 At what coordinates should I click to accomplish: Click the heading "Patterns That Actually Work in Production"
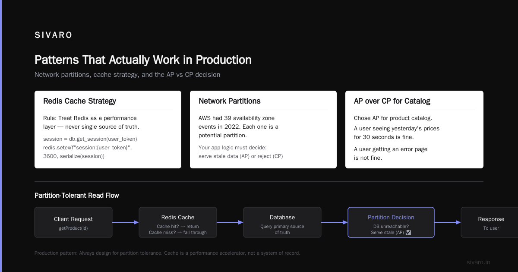[x=143, y=60]
